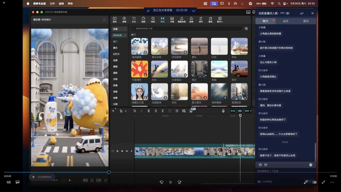Collapse the 转场效果 category expander
This screenshot has width=341, height=192.
[125, 35]
